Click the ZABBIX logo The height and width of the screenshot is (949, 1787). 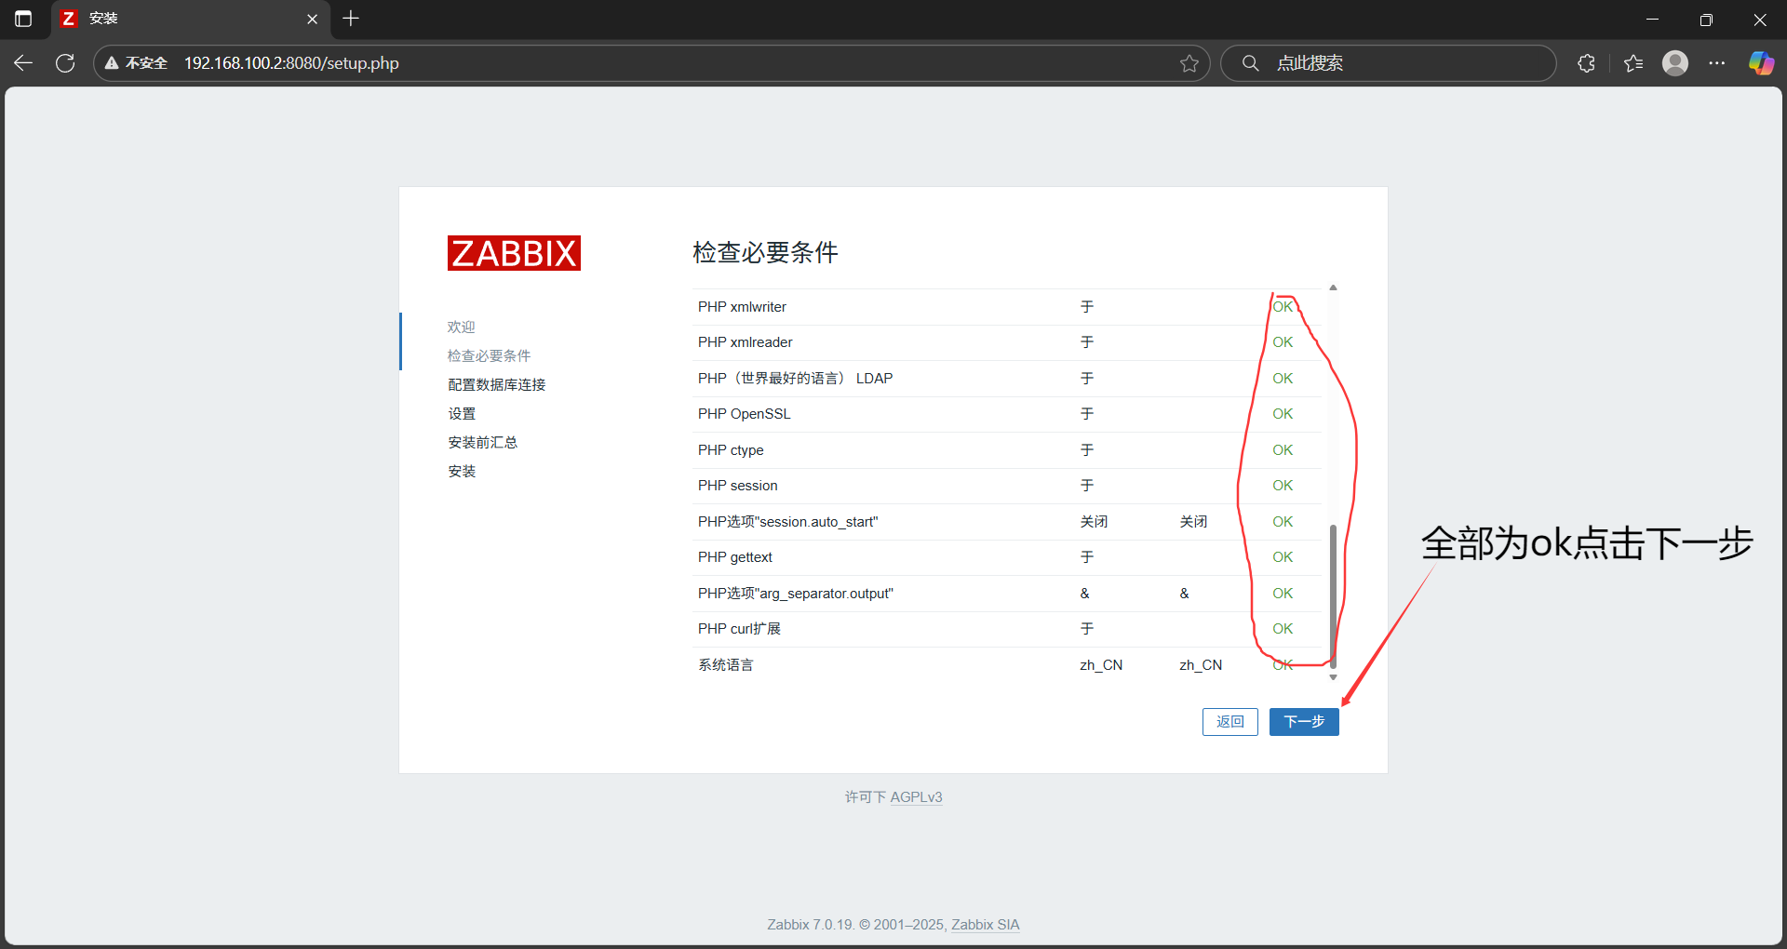point(514,253)
